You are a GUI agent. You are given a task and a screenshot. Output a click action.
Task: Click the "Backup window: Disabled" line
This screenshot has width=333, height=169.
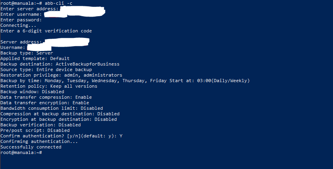[x=32, y=92]
